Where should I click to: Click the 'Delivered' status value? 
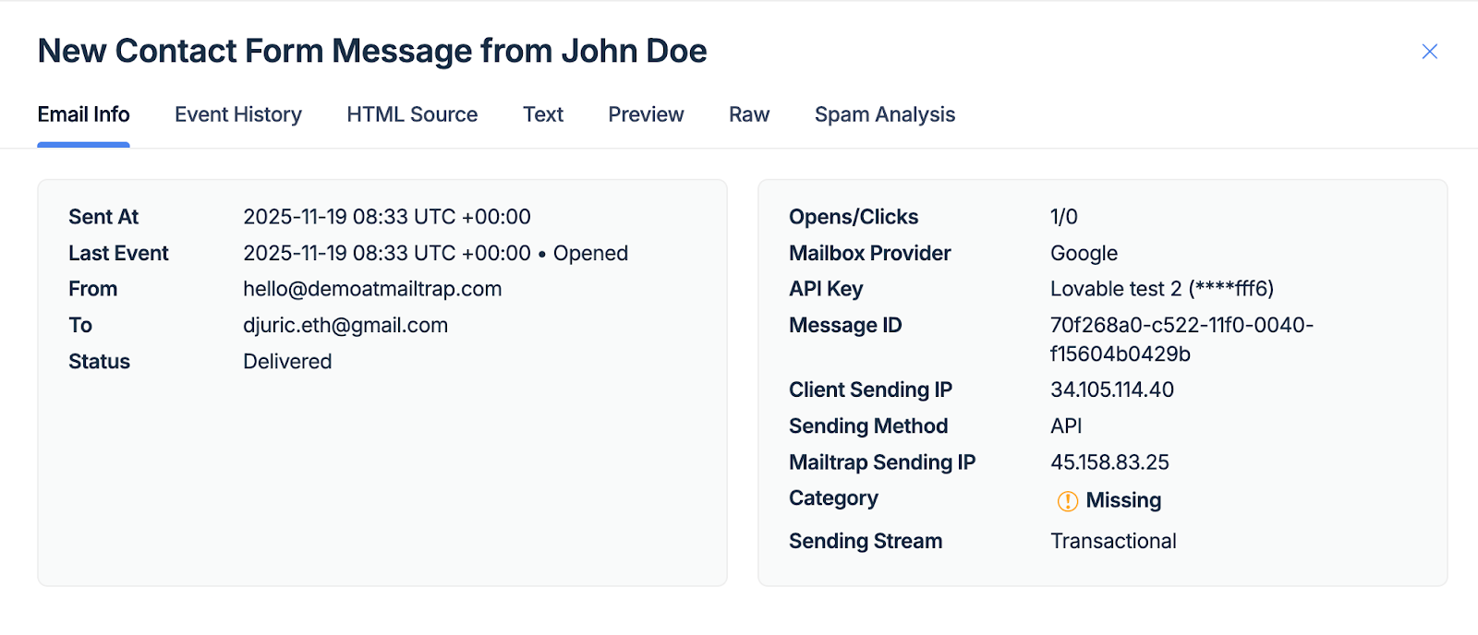pos(287,362)
